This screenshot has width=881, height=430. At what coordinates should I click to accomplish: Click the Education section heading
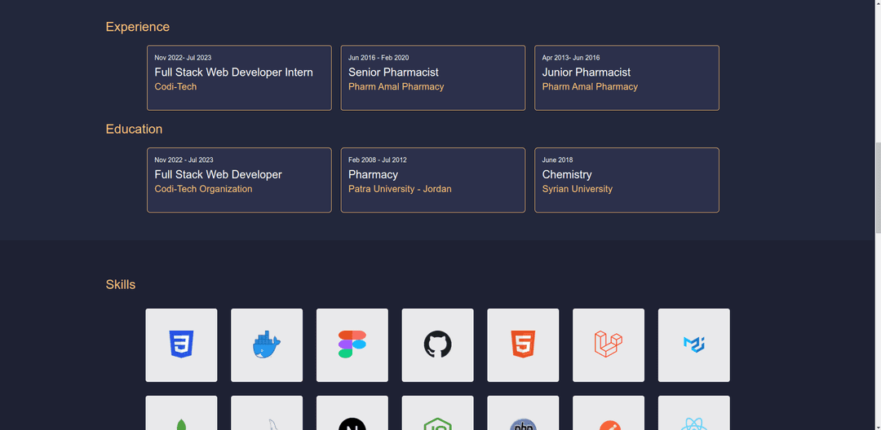[x=135, y=129]
